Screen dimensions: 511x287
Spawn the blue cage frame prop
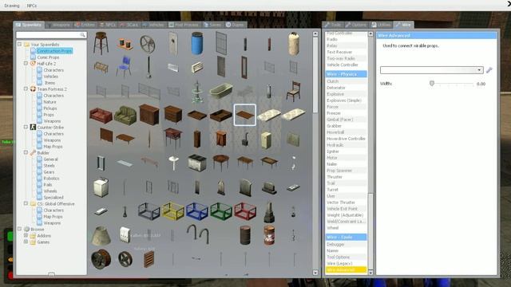(197, 210)
